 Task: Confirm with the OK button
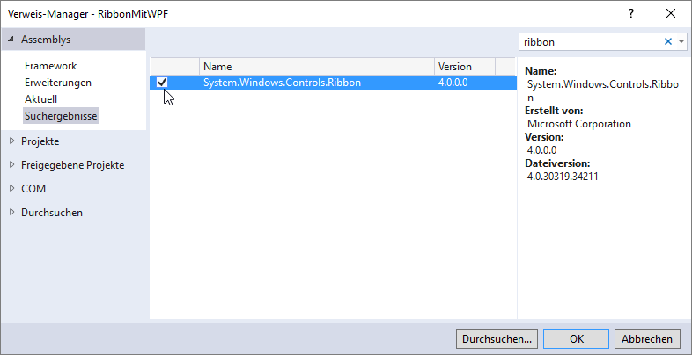[577, 338]
